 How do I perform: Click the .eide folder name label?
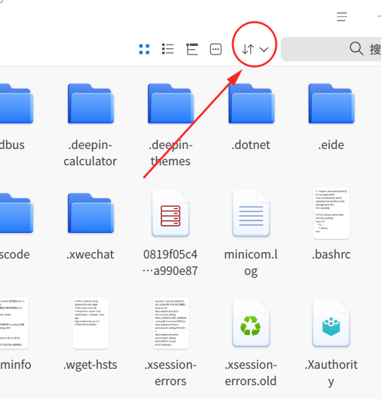point(331,145)
